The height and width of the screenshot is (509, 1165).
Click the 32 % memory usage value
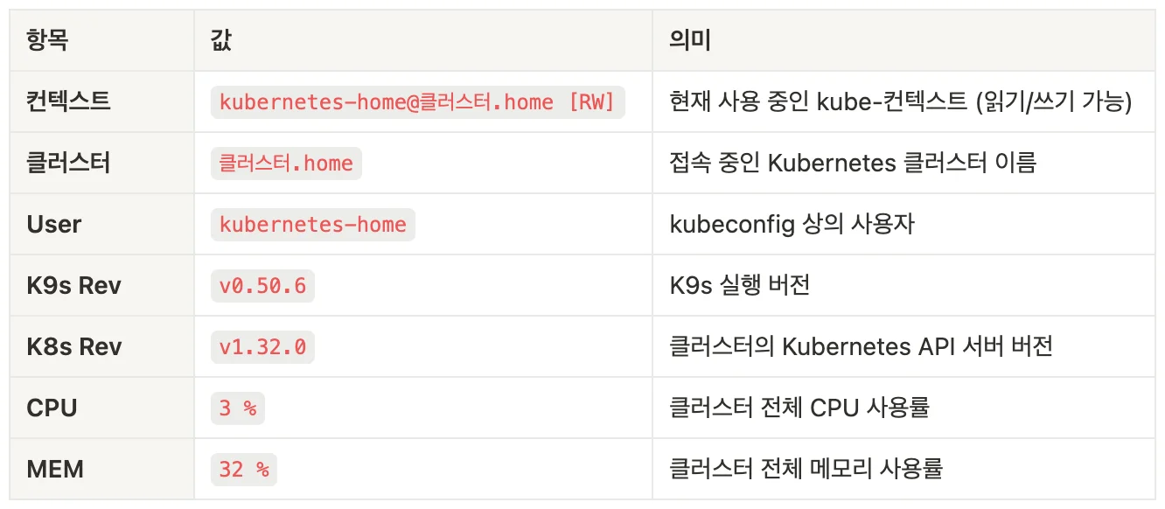point(243,469)
